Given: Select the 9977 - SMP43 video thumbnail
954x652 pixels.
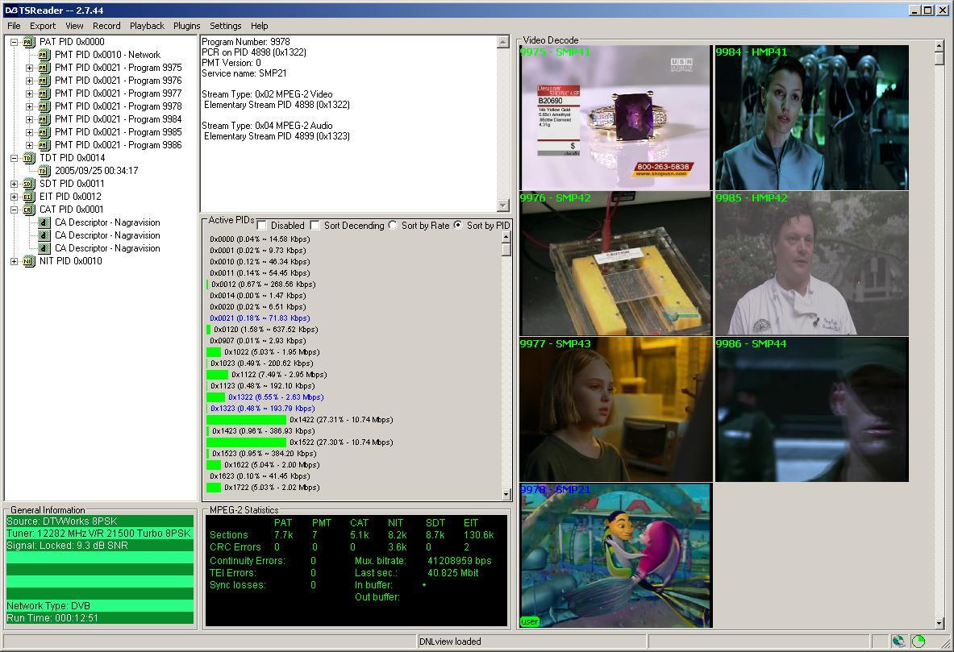Looking at the screenshot, I should (x=616, y=409).
